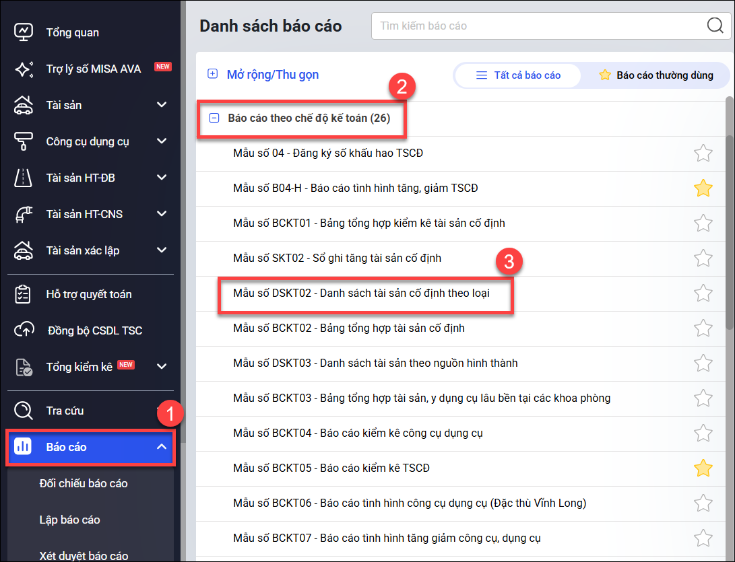The image size is (735, 562).
Task: Unfavorite Mẫu số B04-H report star
Action: coord(703,188)
